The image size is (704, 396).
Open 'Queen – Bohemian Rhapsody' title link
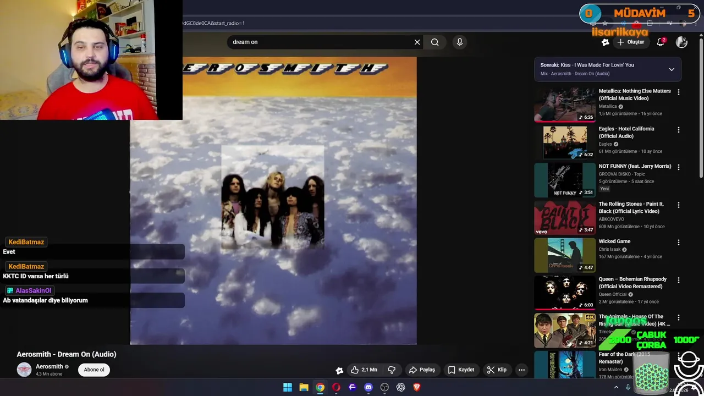pyautogui.click(x=632, y=283)
